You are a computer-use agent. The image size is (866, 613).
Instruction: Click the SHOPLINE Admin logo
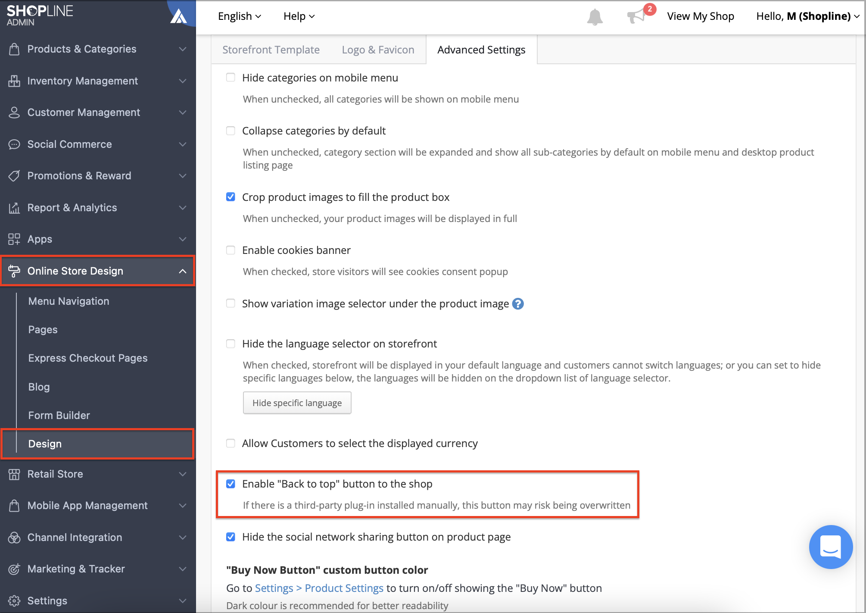(x=39, y=14)
